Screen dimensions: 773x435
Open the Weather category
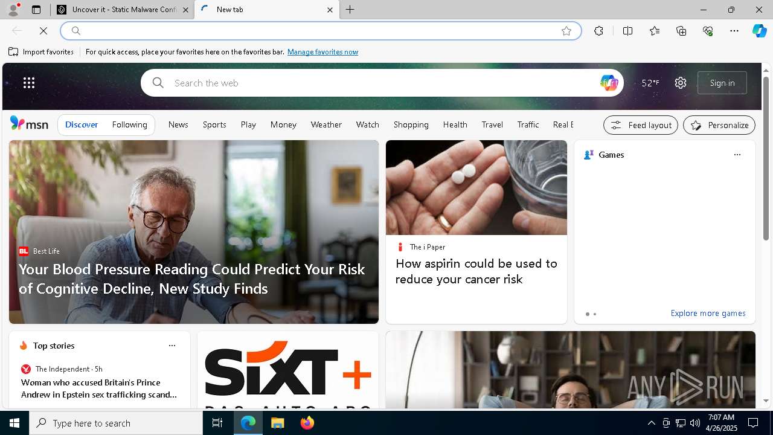[x=326, y=124]
